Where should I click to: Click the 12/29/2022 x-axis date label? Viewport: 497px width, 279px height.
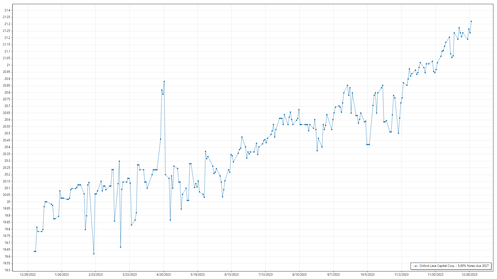(x=28, y=274)
